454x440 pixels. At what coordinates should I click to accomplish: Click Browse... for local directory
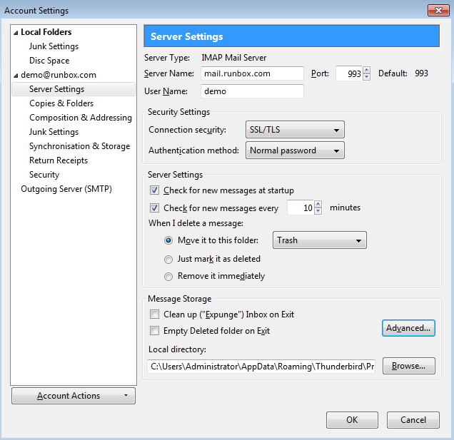point(408,366)
